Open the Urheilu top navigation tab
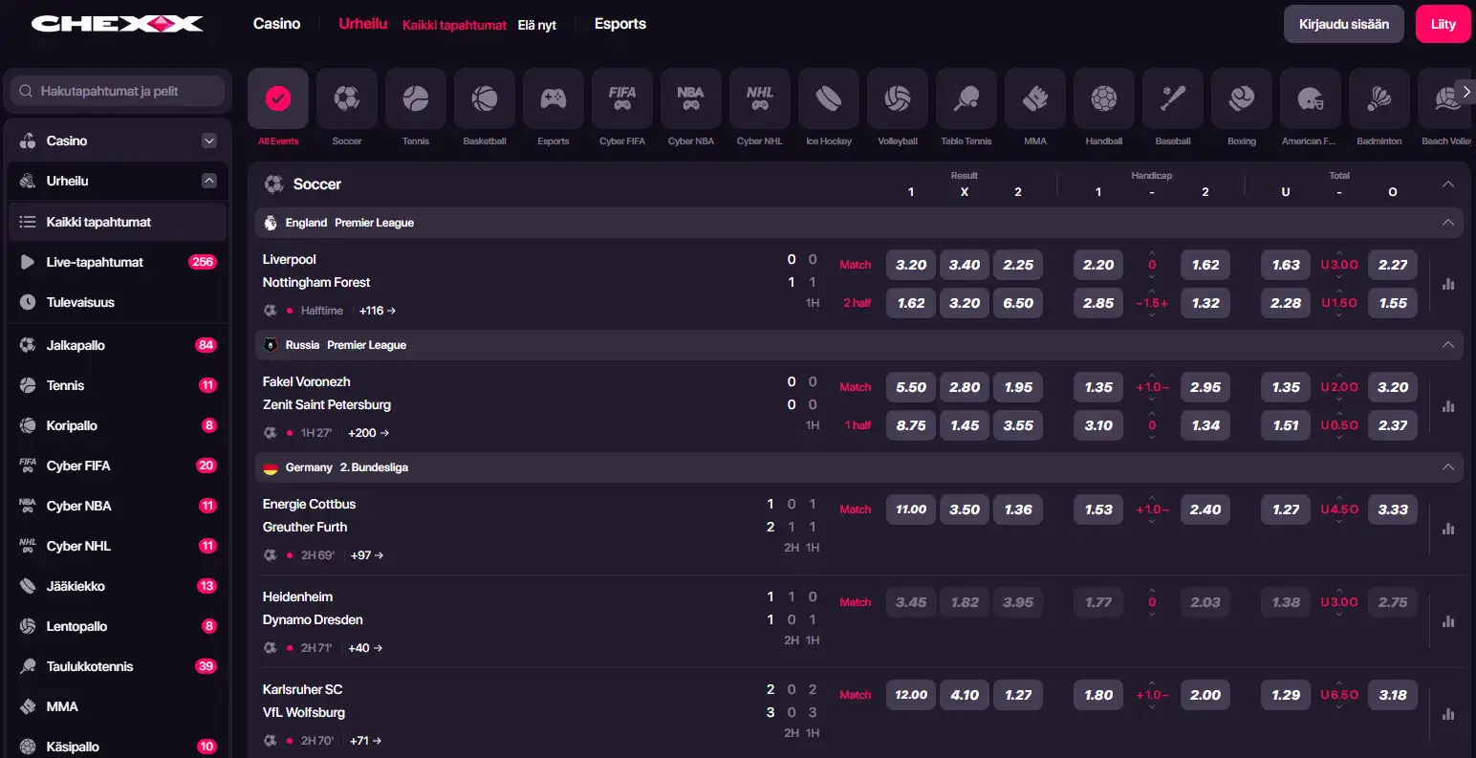The image size is (1476, 758). pyautogui.click(x=363, y=24)
